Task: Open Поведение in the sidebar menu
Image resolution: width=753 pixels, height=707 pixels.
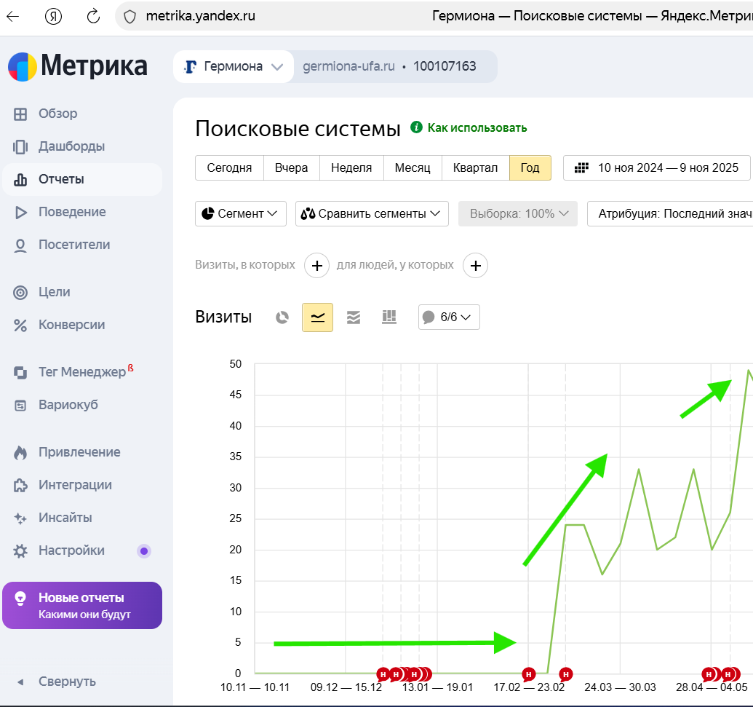Action: pyautogui.click(x=72, y=212)
